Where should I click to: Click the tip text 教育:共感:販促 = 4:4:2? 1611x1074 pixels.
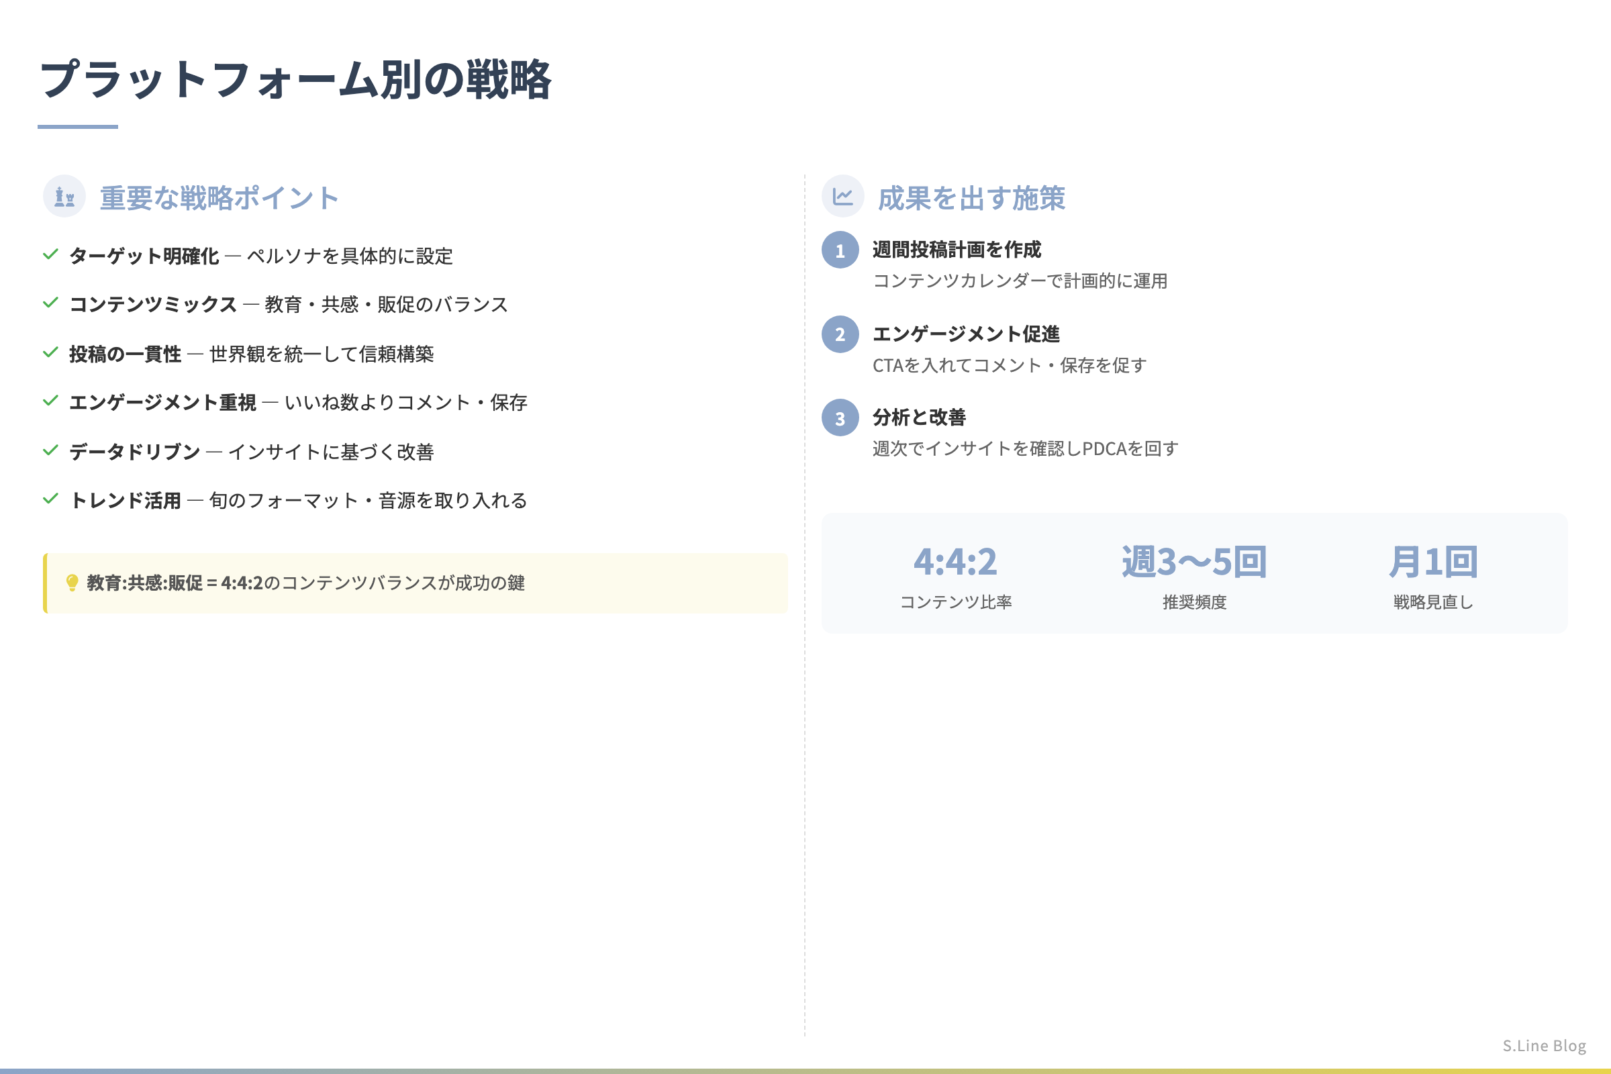coord(175,583)
